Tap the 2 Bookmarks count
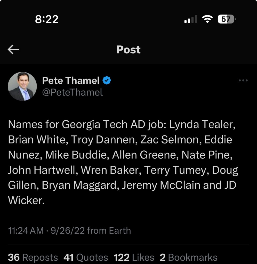 tap(189, 257)
